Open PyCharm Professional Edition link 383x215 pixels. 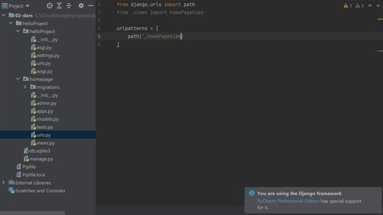point(288,201)
